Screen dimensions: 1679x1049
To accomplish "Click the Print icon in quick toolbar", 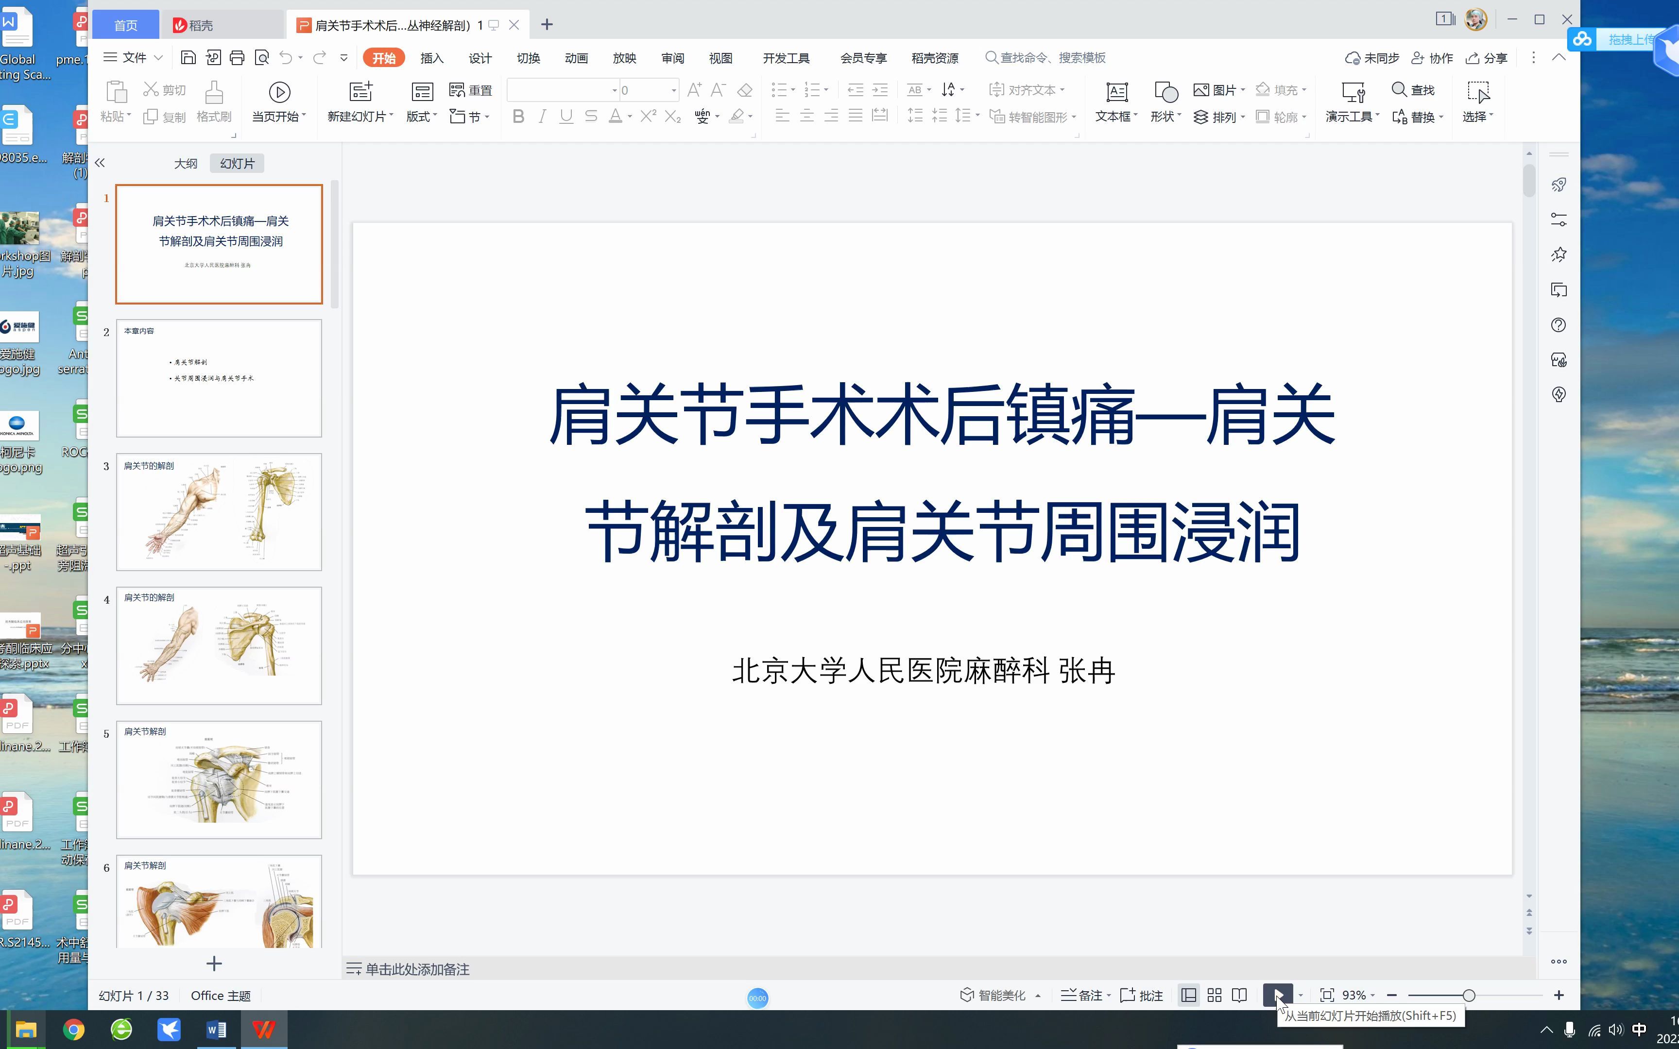I will click(237, 58).
